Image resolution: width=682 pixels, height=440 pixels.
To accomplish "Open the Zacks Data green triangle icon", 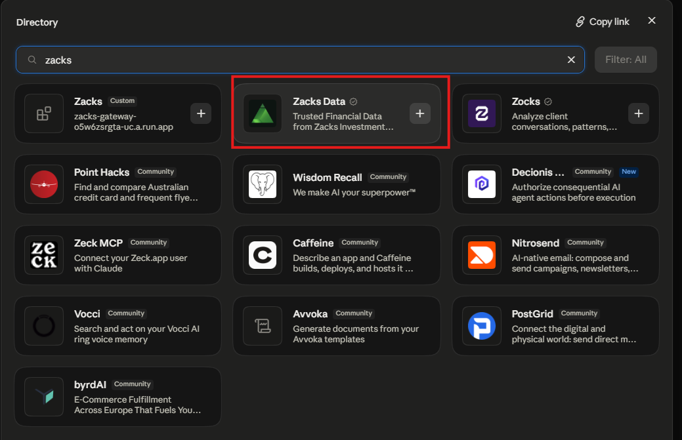I will 263,113.
